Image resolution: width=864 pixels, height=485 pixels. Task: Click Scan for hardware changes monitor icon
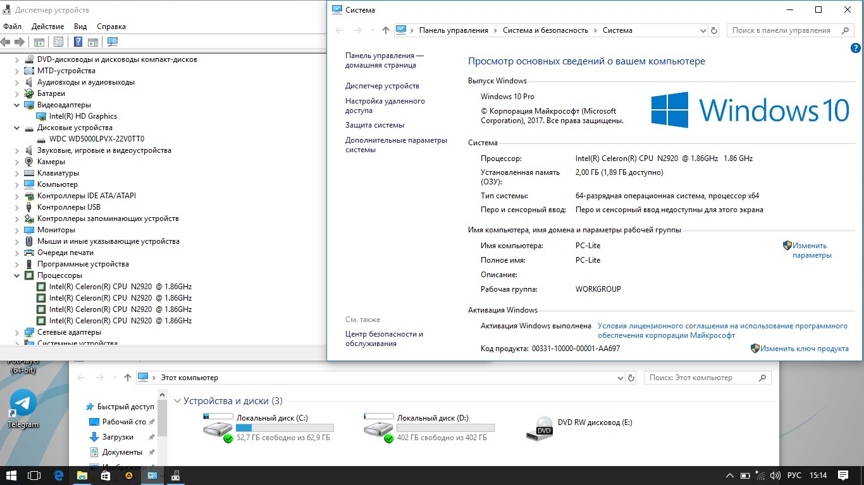(113, 42)
